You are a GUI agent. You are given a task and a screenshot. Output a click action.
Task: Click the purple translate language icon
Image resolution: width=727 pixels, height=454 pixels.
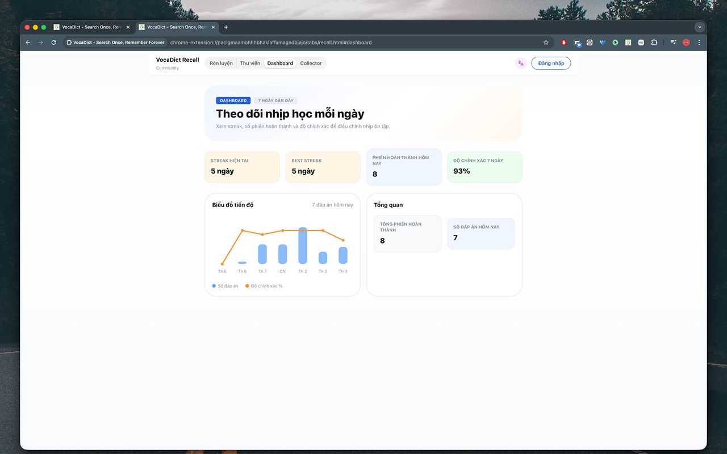coord(521,64)
